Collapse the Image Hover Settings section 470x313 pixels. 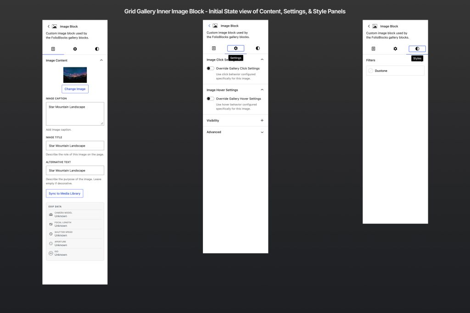tap(262, 90)
